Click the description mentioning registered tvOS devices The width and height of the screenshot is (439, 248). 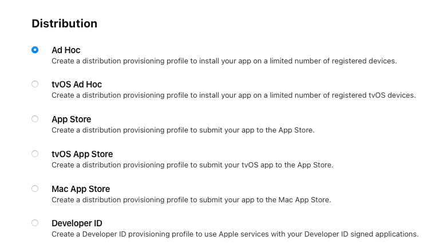234,95
